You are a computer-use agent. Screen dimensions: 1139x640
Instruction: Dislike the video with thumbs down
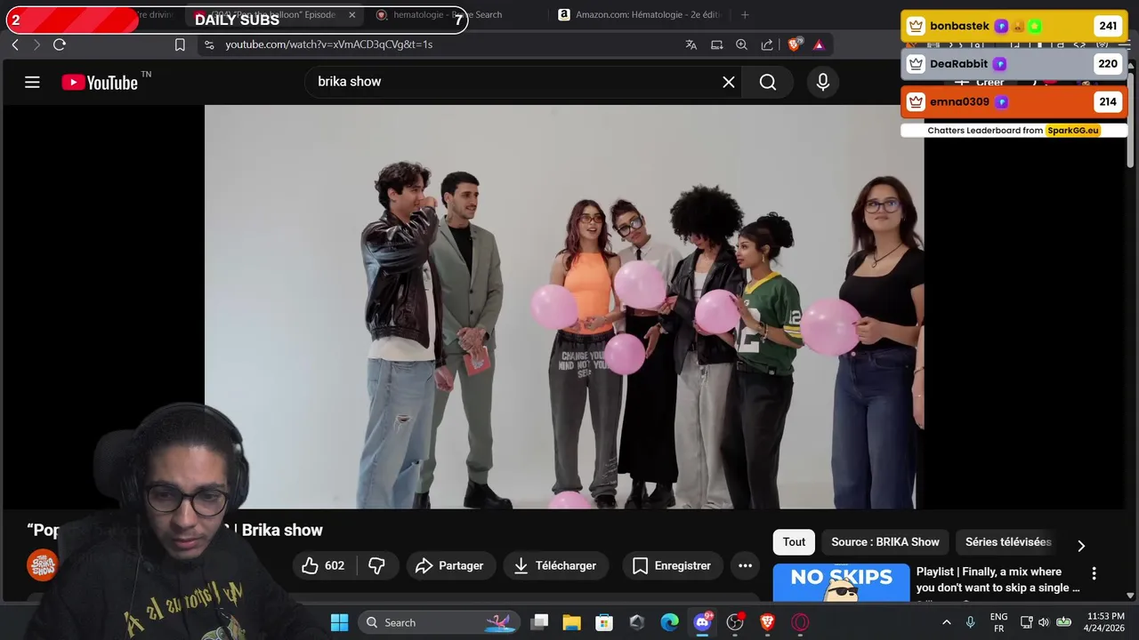pyautogui.click(x=377, y=565)
